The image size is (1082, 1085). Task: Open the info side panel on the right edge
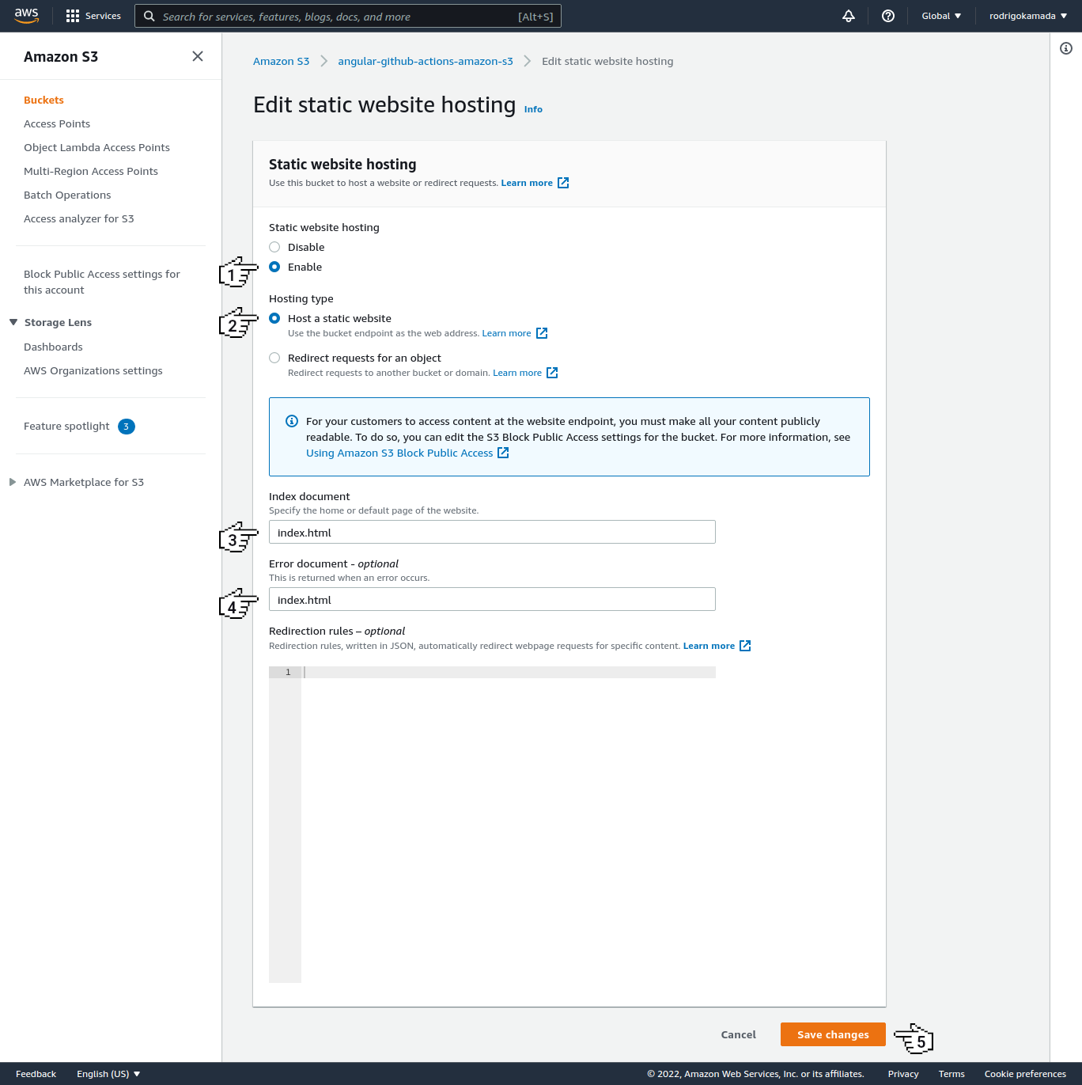click(1065, 48)
